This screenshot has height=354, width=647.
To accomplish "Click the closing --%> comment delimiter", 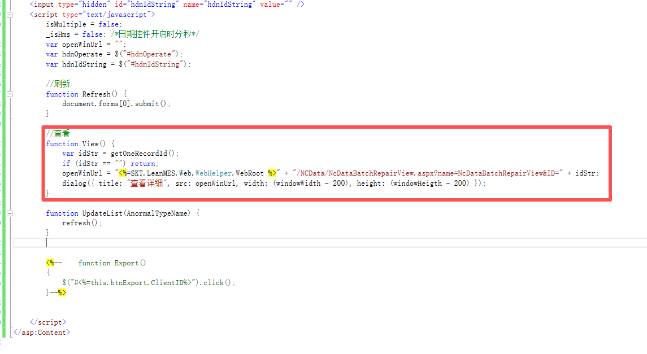I will (58, 292).
